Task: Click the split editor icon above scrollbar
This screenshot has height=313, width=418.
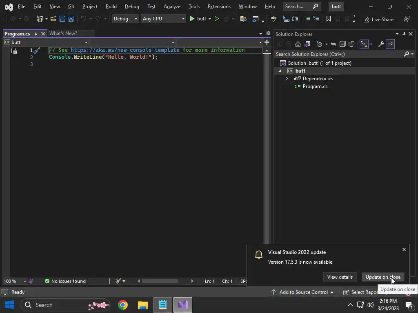Action: (x=267, y=42)
